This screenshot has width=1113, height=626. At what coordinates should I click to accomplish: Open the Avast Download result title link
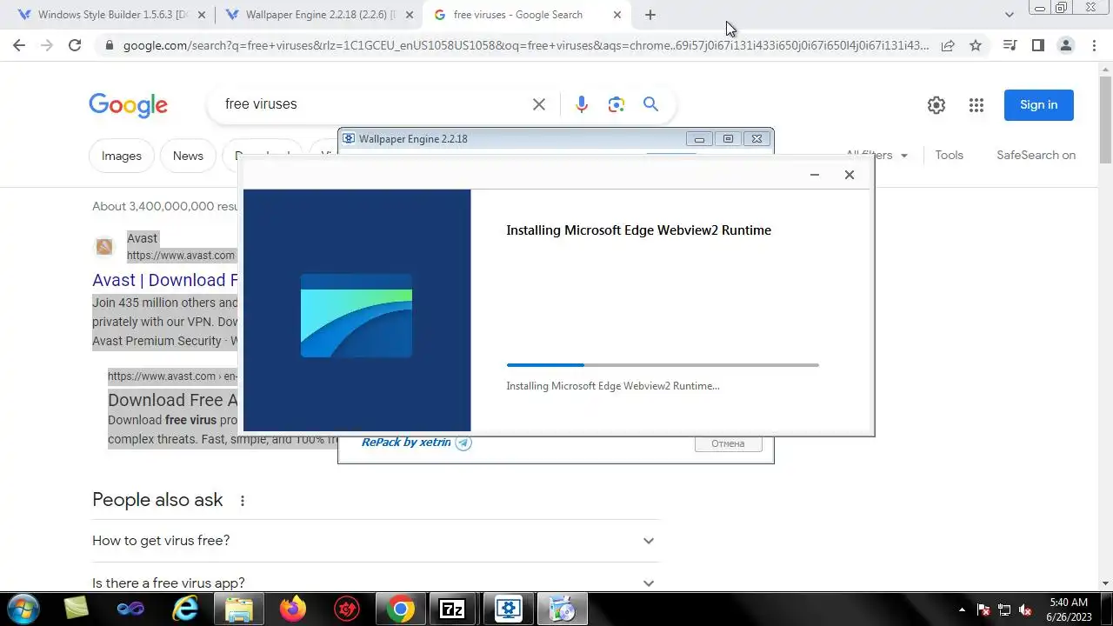click(x=165, y=280)
